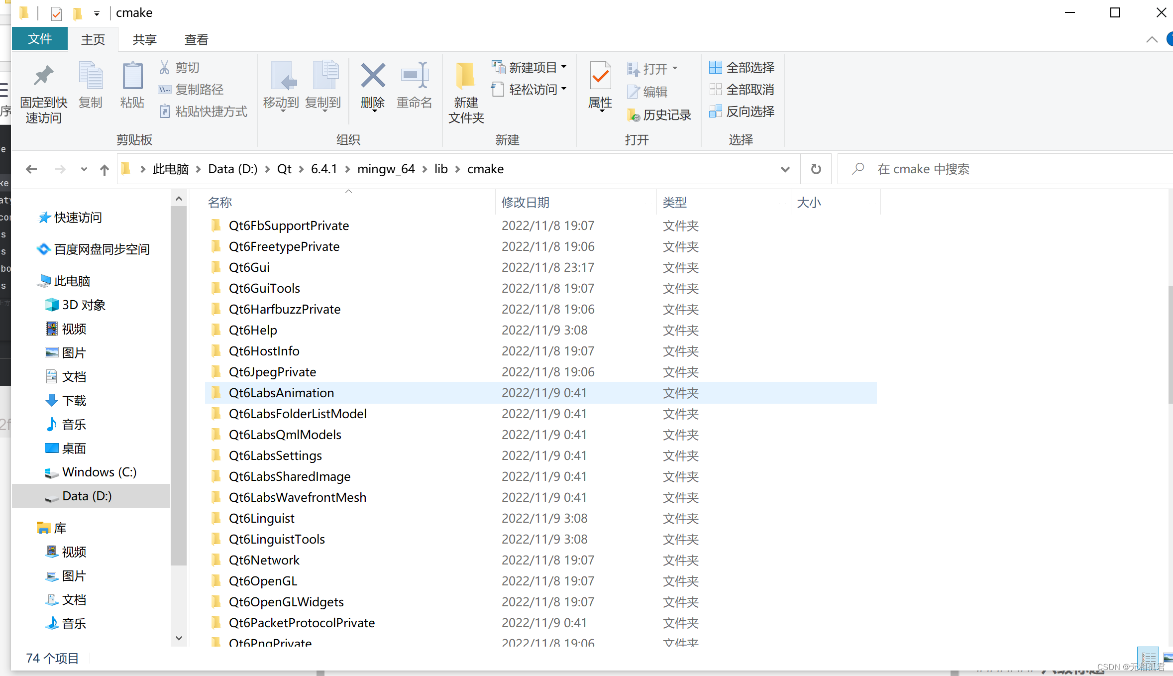This screenshot has width=1173, height=676.
Task: Open the File tab
Action: 40,39
